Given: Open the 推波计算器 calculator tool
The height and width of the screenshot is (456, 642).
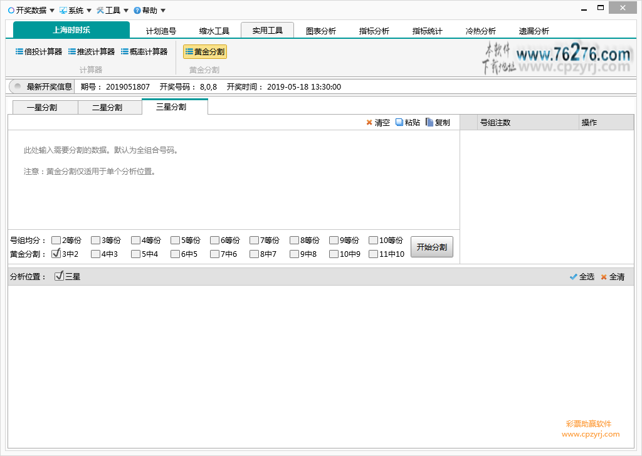Looking at the screenshot, I should (x=92, y=51).
